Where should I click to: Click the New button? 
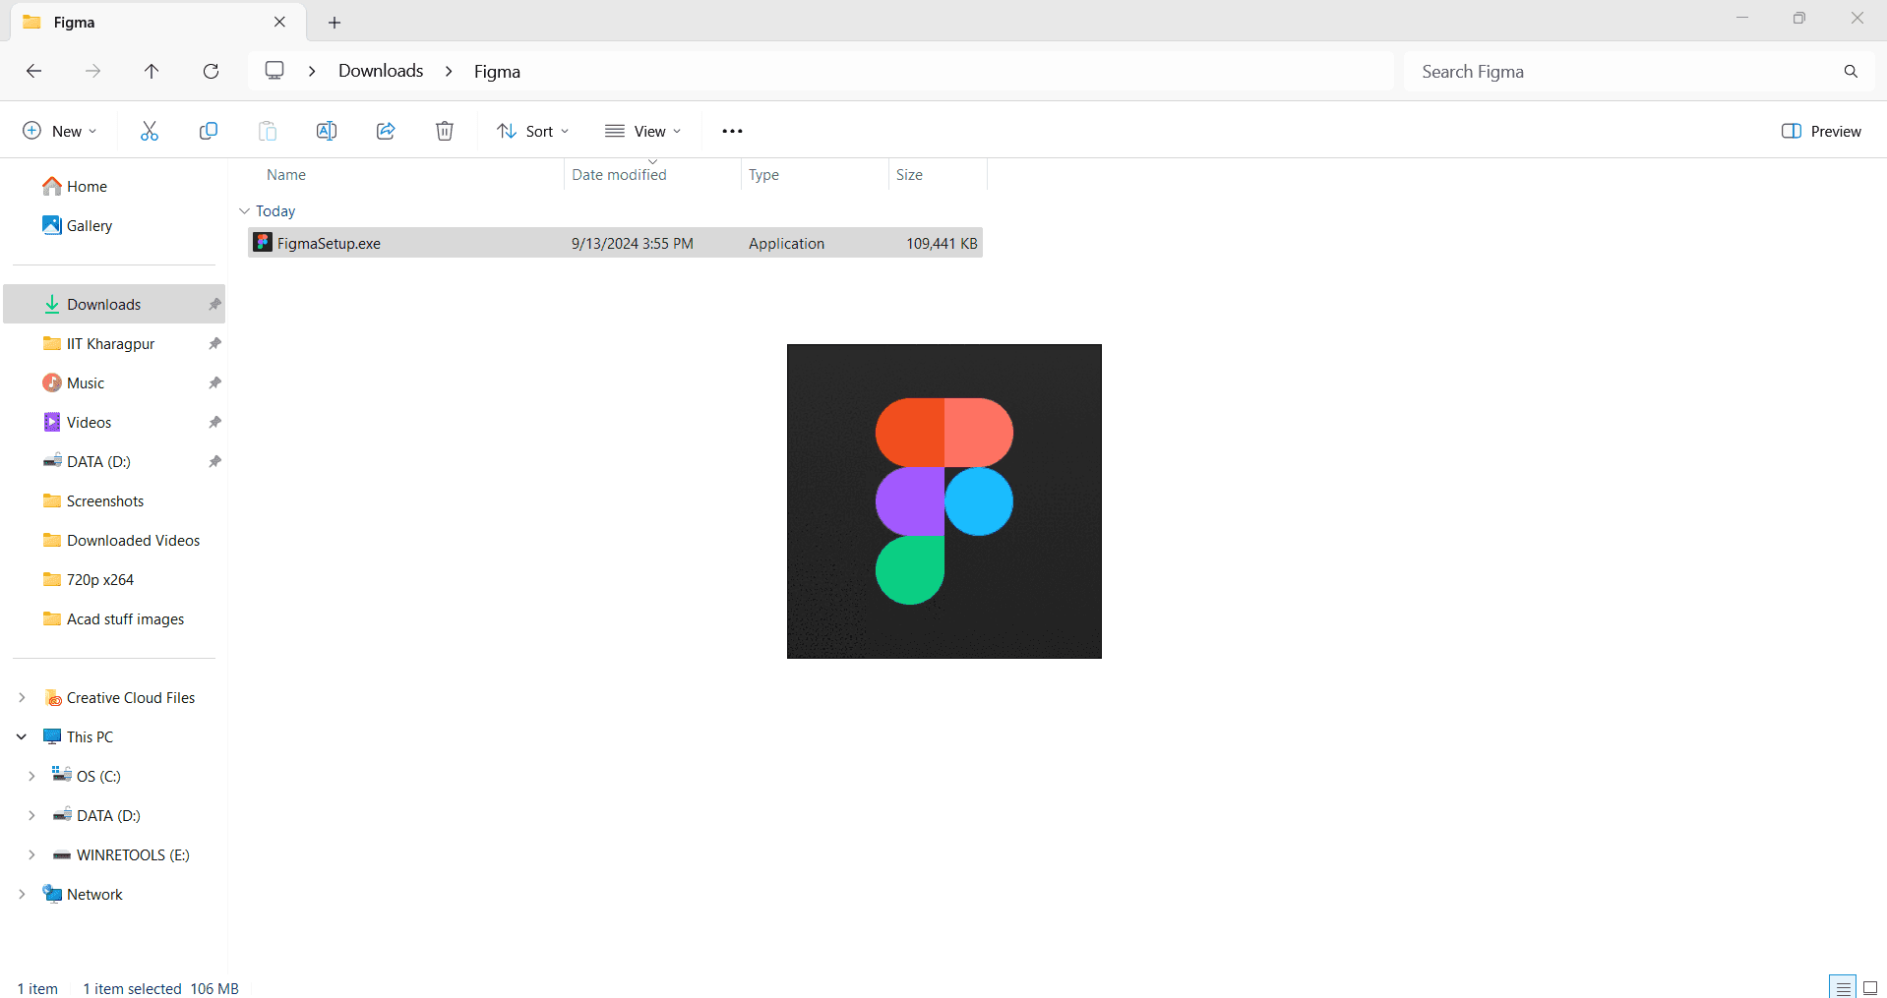[59, 130]
